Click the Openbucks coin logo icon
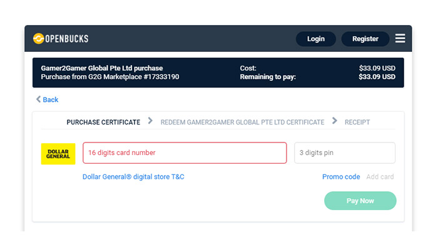Screen dimensions: 438x250 tap(39, 39)
